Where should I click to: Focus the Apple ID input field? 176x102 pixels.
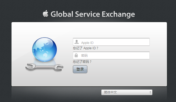(x=111, y=42)
